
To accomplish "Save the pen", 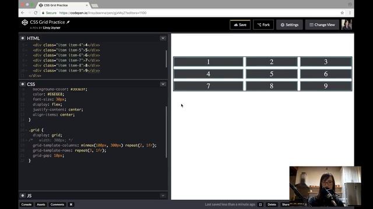I will tap(240, 25).
